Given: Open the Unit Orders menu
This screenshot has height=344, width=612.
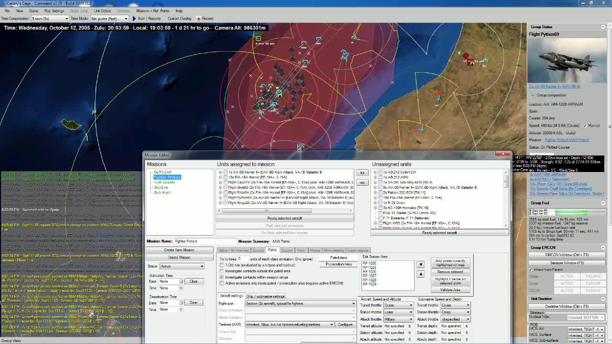Looking at the screenshot, I should click(102, 11).
